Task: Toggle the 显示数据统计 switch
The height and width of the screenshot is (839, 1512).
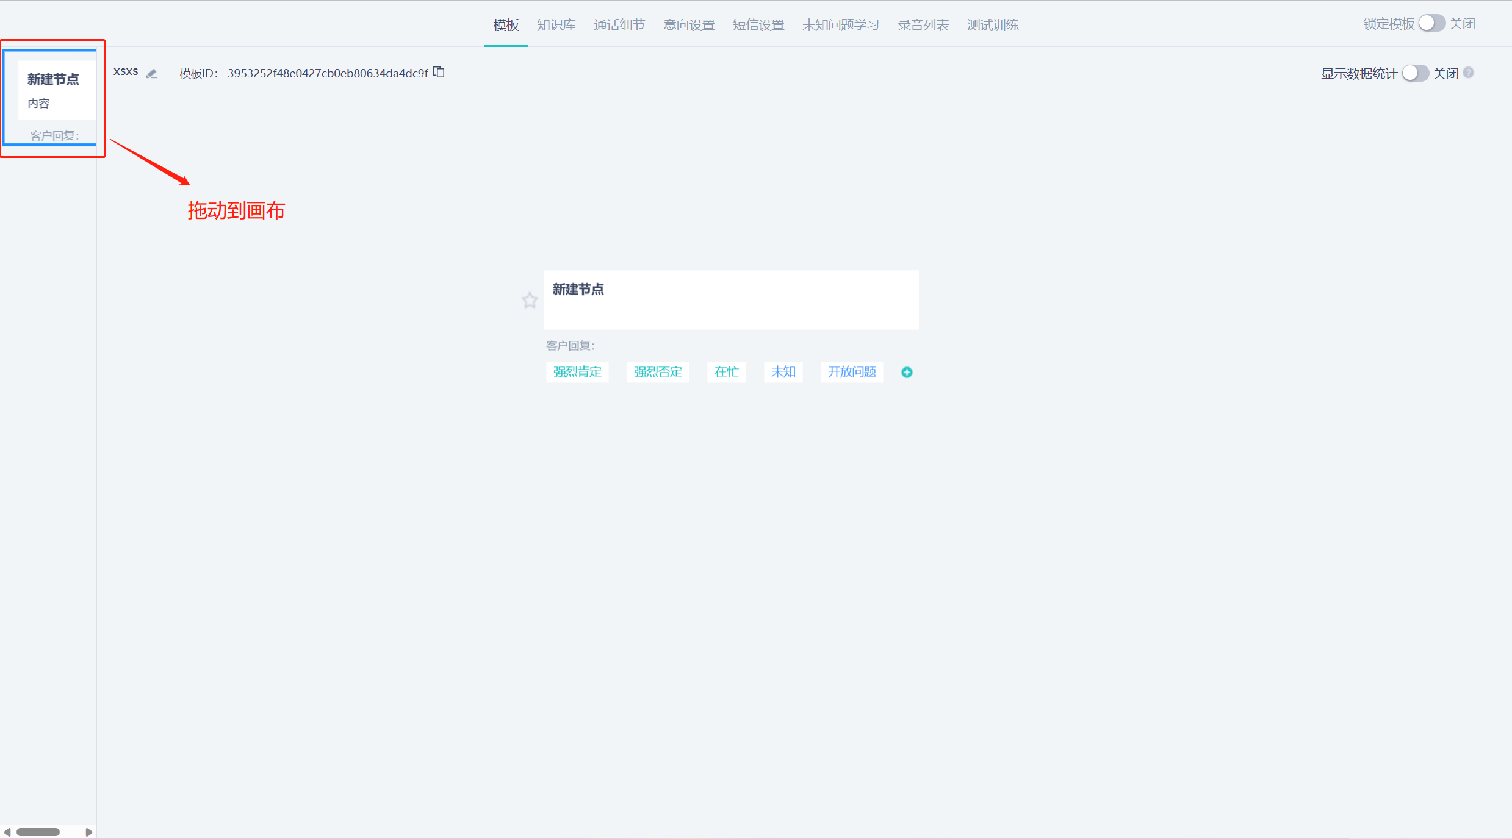Action: click(x=1415, y=73)
